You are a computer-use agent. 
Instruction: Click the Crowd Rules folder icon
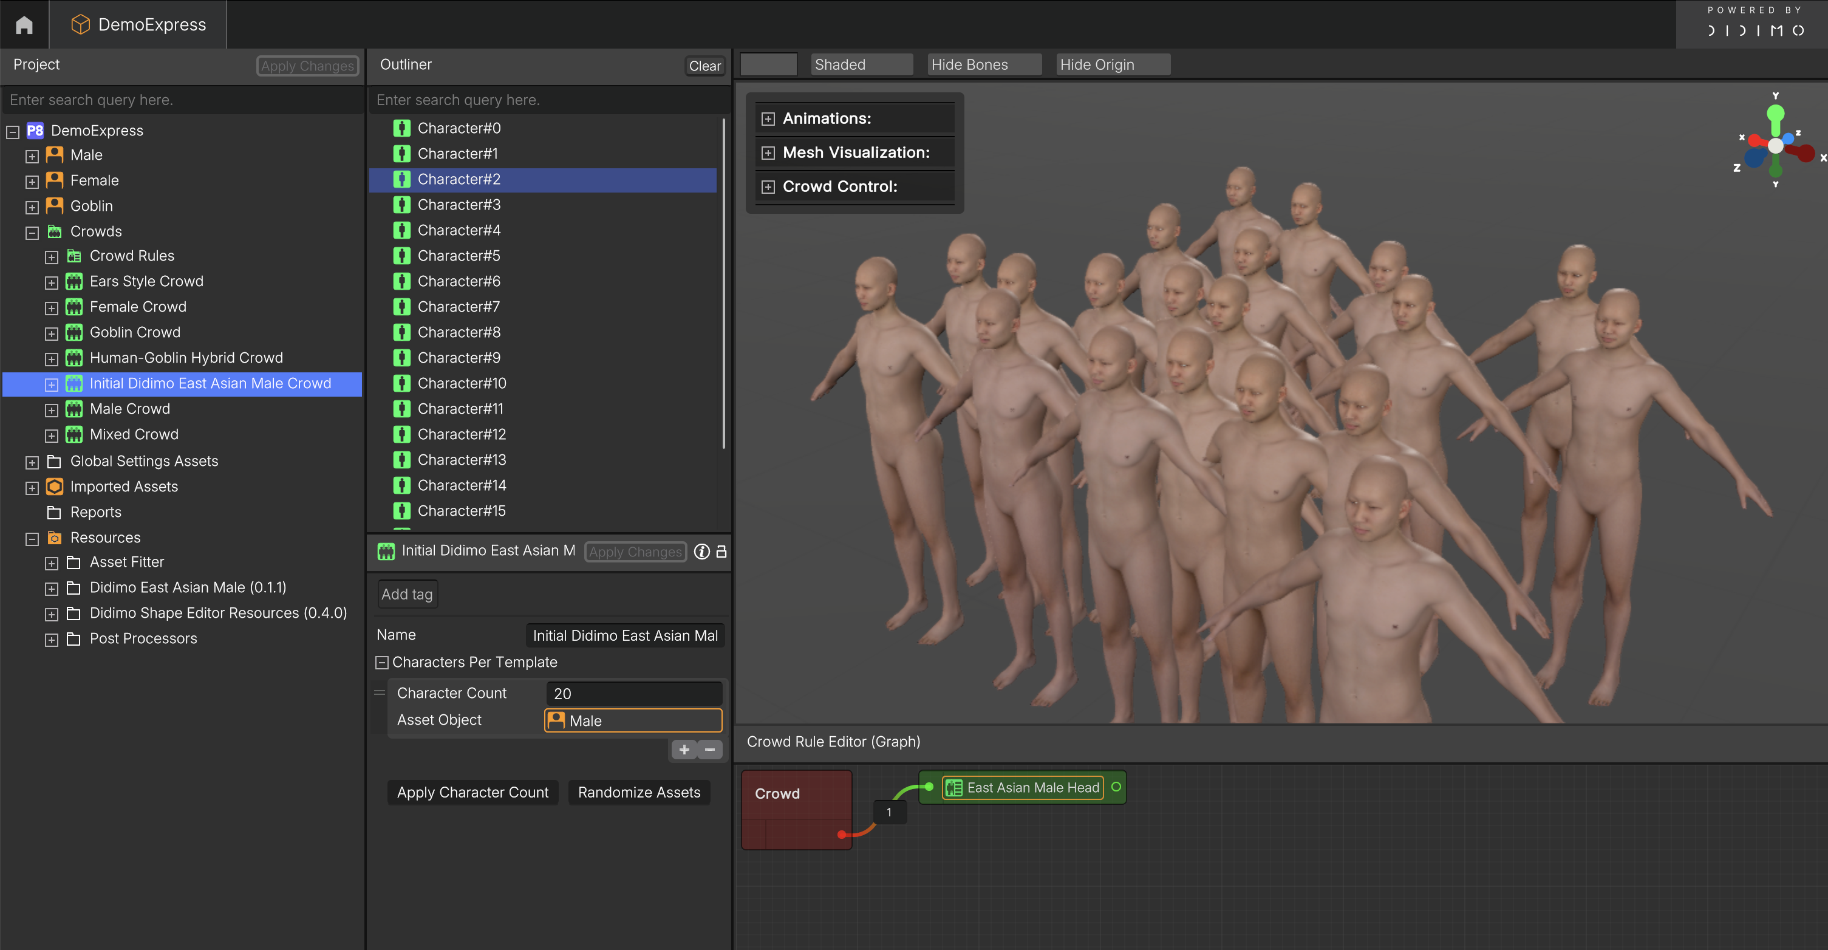tap(74, 256)
